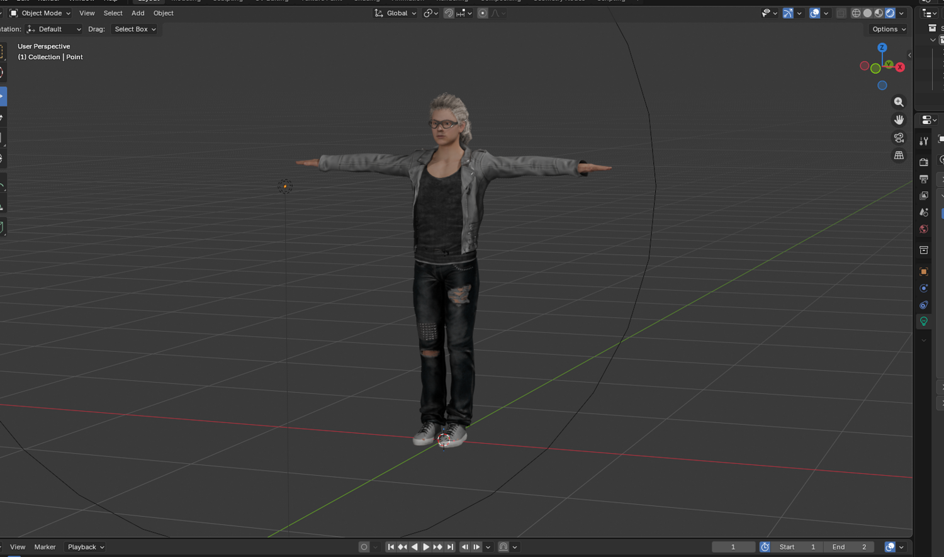The width and height of the screenshot is (944, 557).
Task: Open the Collection properties tab
Action: point(924,250)
